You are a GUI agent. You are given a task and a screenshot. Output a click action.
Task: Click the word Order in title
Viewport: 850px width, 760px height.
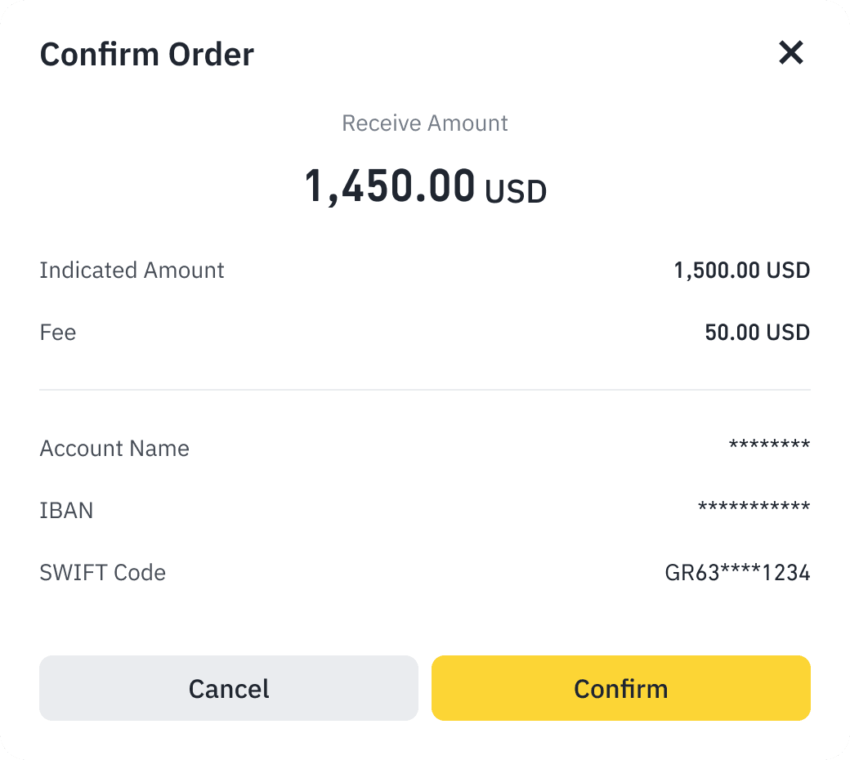click(x=211, y=55)
